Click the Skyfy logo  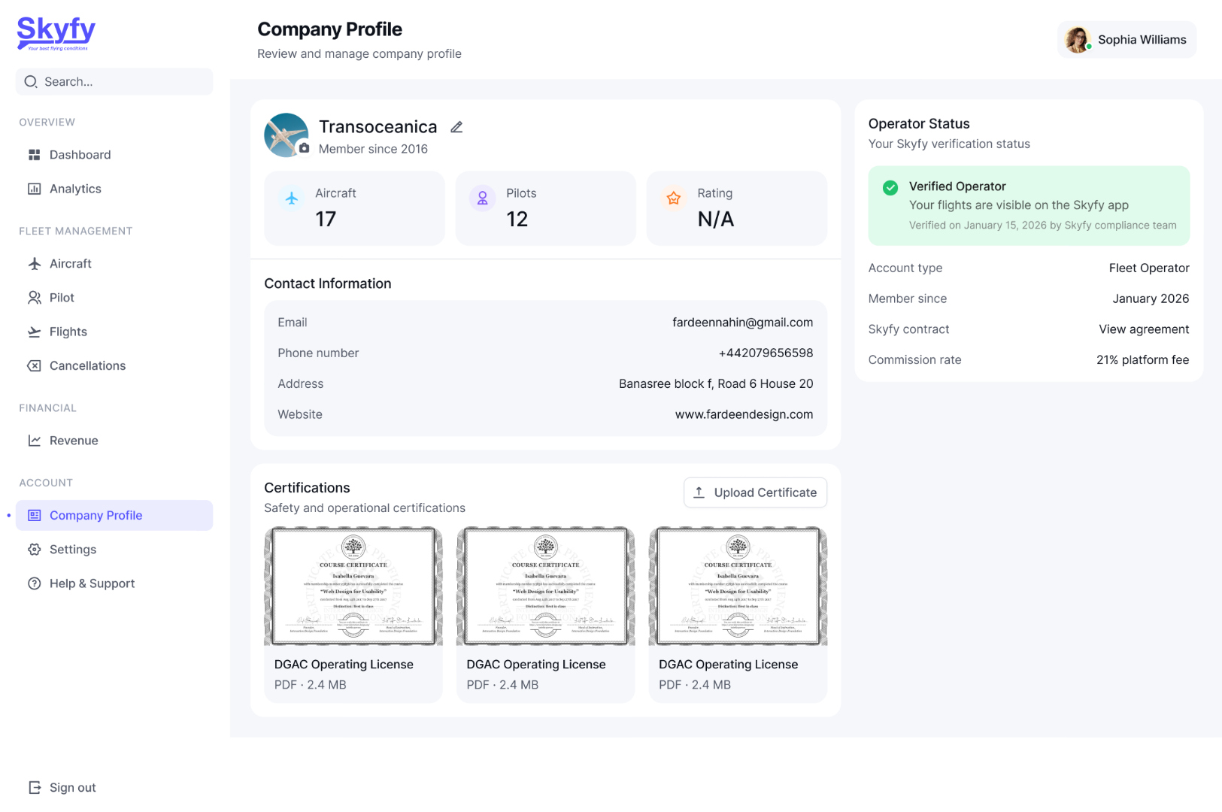(56, 33)
